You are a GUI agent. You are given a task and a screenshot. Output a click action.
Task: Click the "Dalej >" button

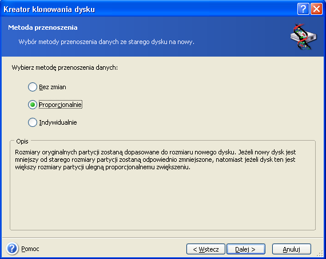[245, 249]
